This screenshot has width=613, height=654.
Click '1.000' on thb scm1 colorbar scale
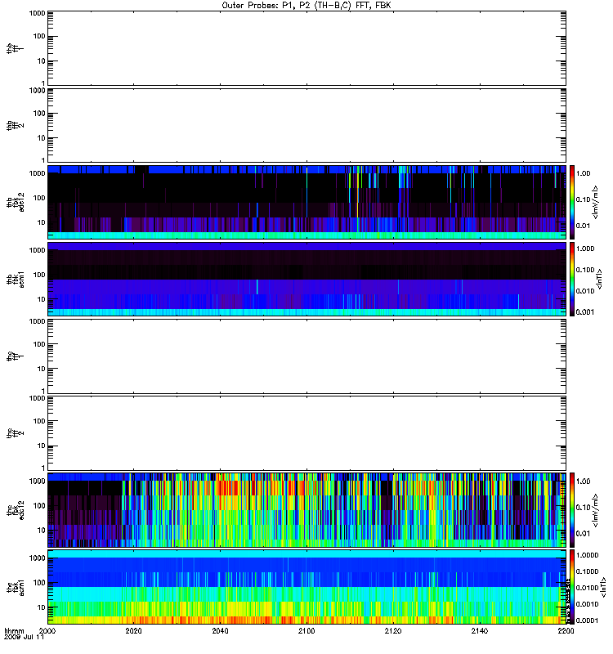pyautogui.click(x=585, y=249)
